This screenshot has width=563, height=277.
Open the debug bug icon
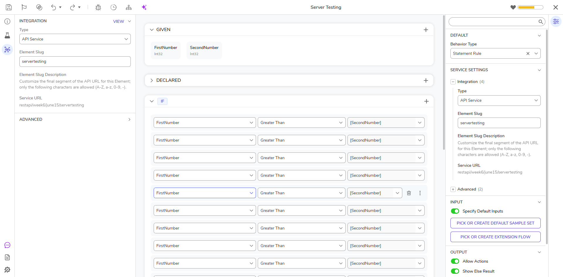click(98, 7)
